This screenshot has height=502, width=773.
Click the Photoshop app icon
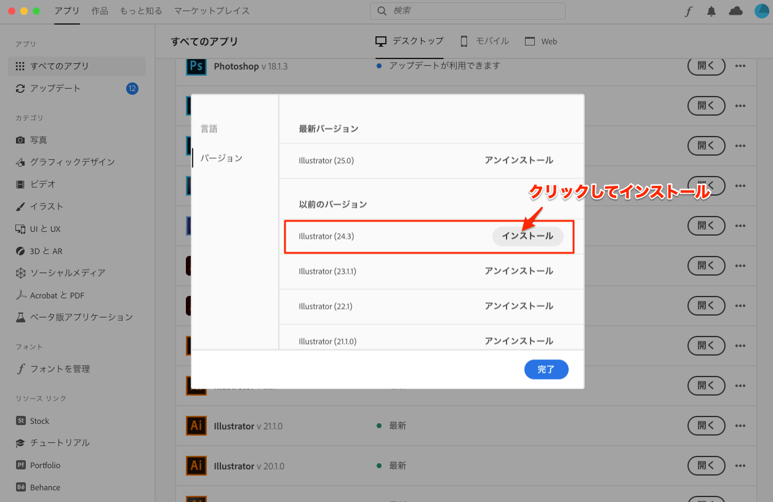click(196, 66)
